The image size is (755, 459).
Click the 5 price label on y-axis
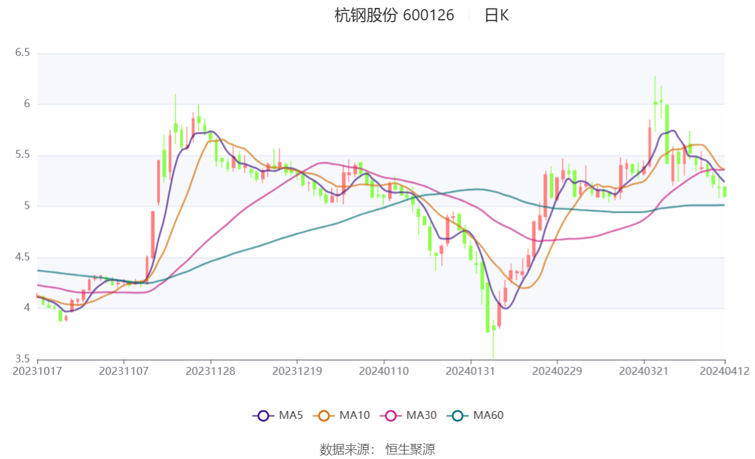[x=27, y=206]
